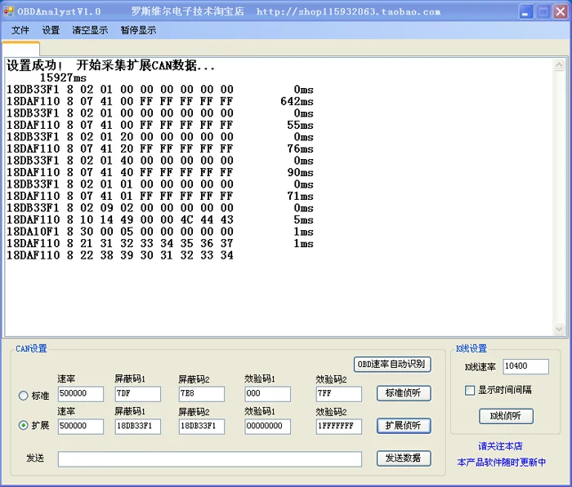Minimize the OBDAnalyst window
The image size is (572, 487).
[x=525, y=11]
